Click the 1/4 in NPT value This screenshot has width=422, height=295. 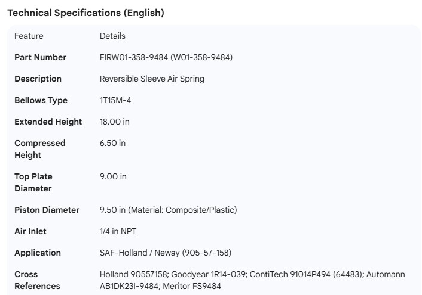click(118, 231)
